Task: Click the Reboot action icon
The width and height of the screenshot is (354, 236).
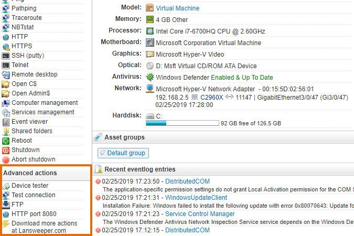Action: click(x=6, y=141)
